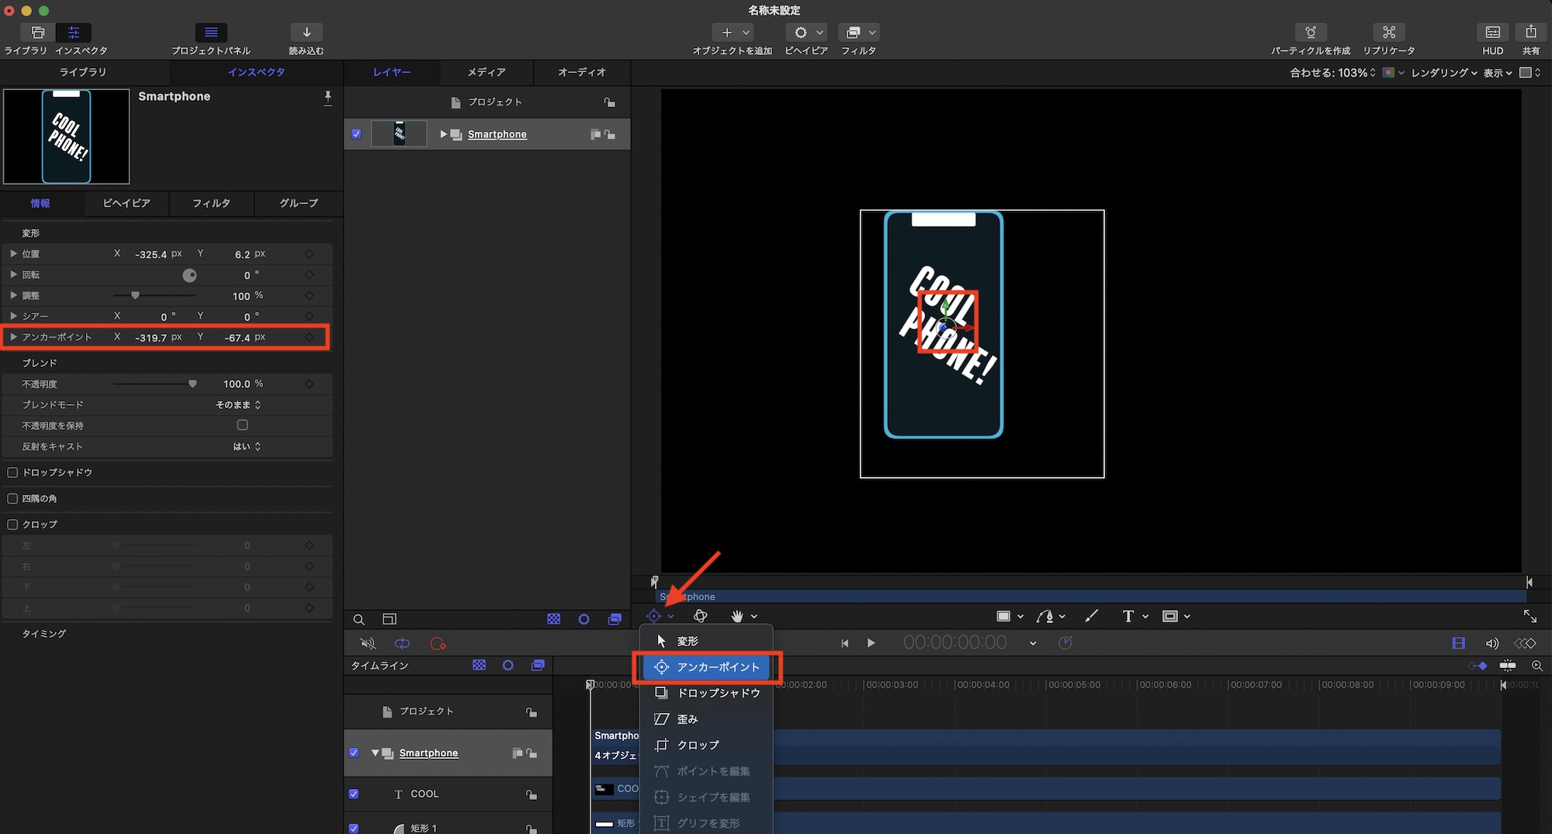Click the Make Particles (パーティクルを作成) icon
Screen dimensions: 1552x834
1310,33
